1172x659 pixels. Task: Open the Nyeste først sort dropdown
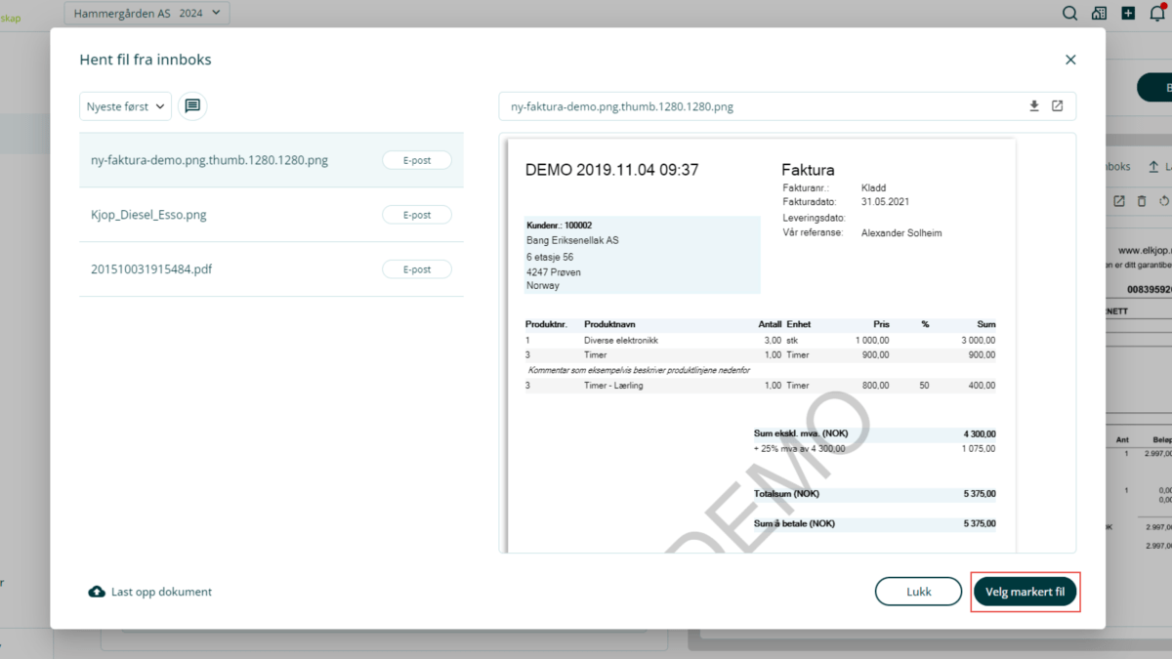pos(125,106)
